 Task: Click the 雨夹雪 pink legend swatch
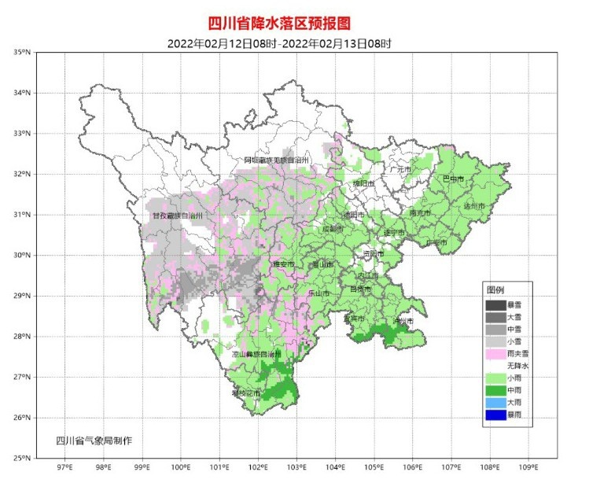(495, 353)
